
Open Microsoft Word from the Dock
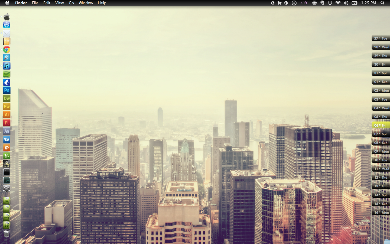(x=6, y=139)
